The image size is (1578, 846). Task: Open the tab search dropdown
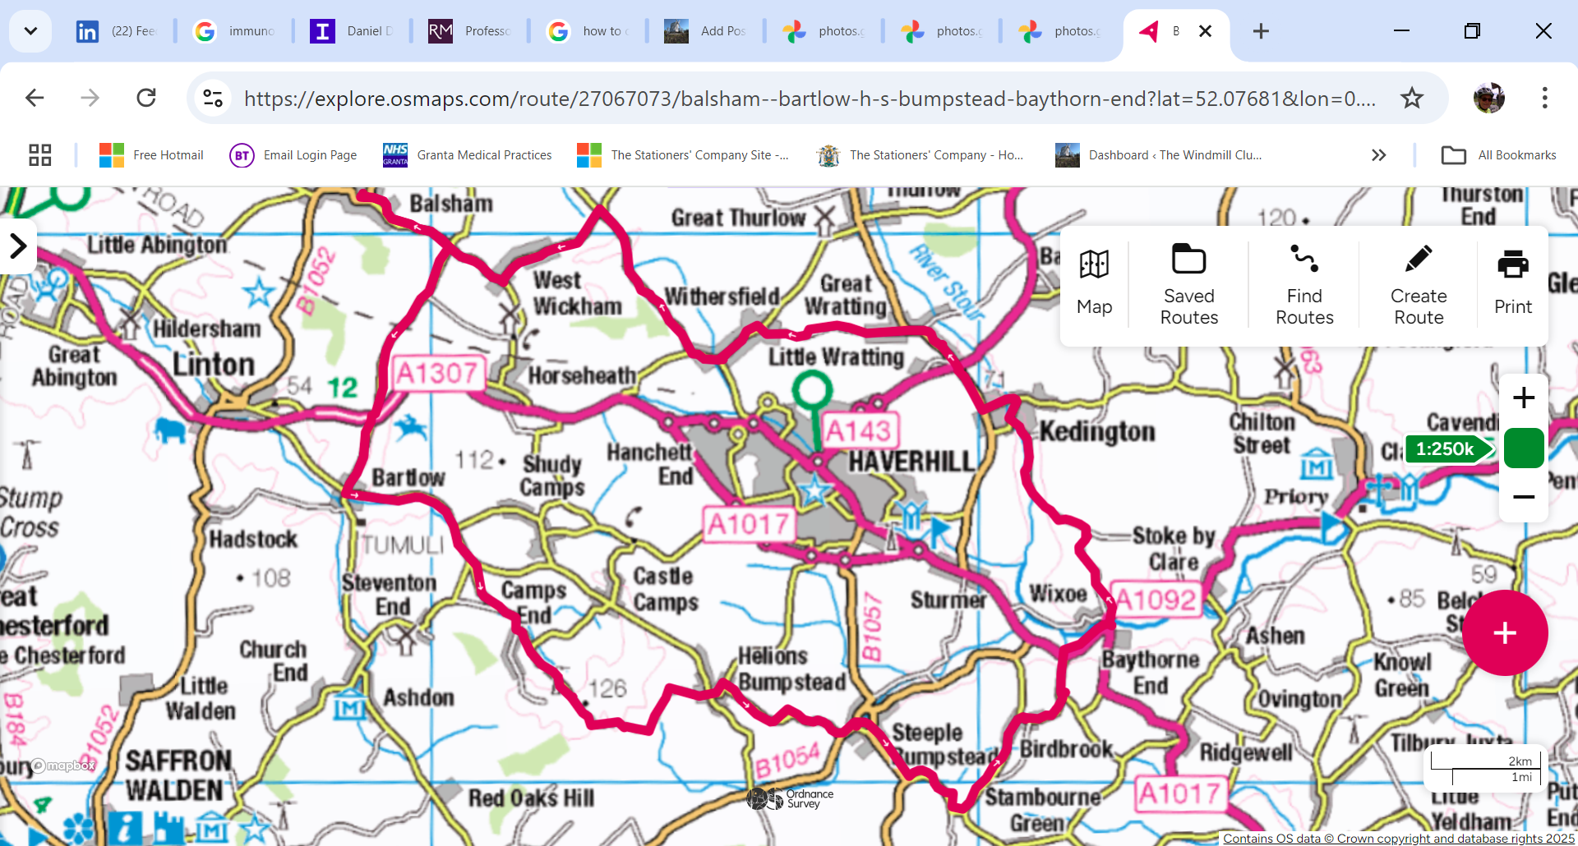pos(30,31)
